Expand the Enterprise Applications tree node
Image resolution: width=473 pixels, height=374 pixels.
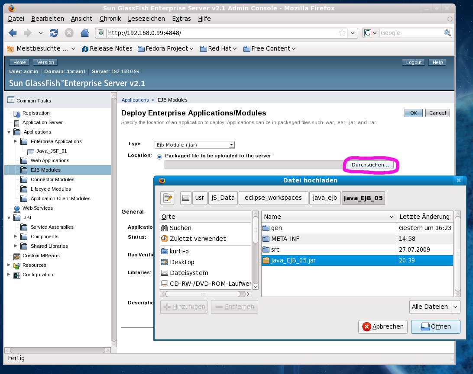pyautogui.click(x=16, y=141)
